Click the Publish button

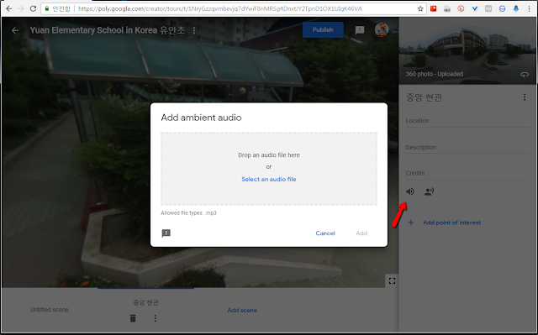(x=323, y=29)
